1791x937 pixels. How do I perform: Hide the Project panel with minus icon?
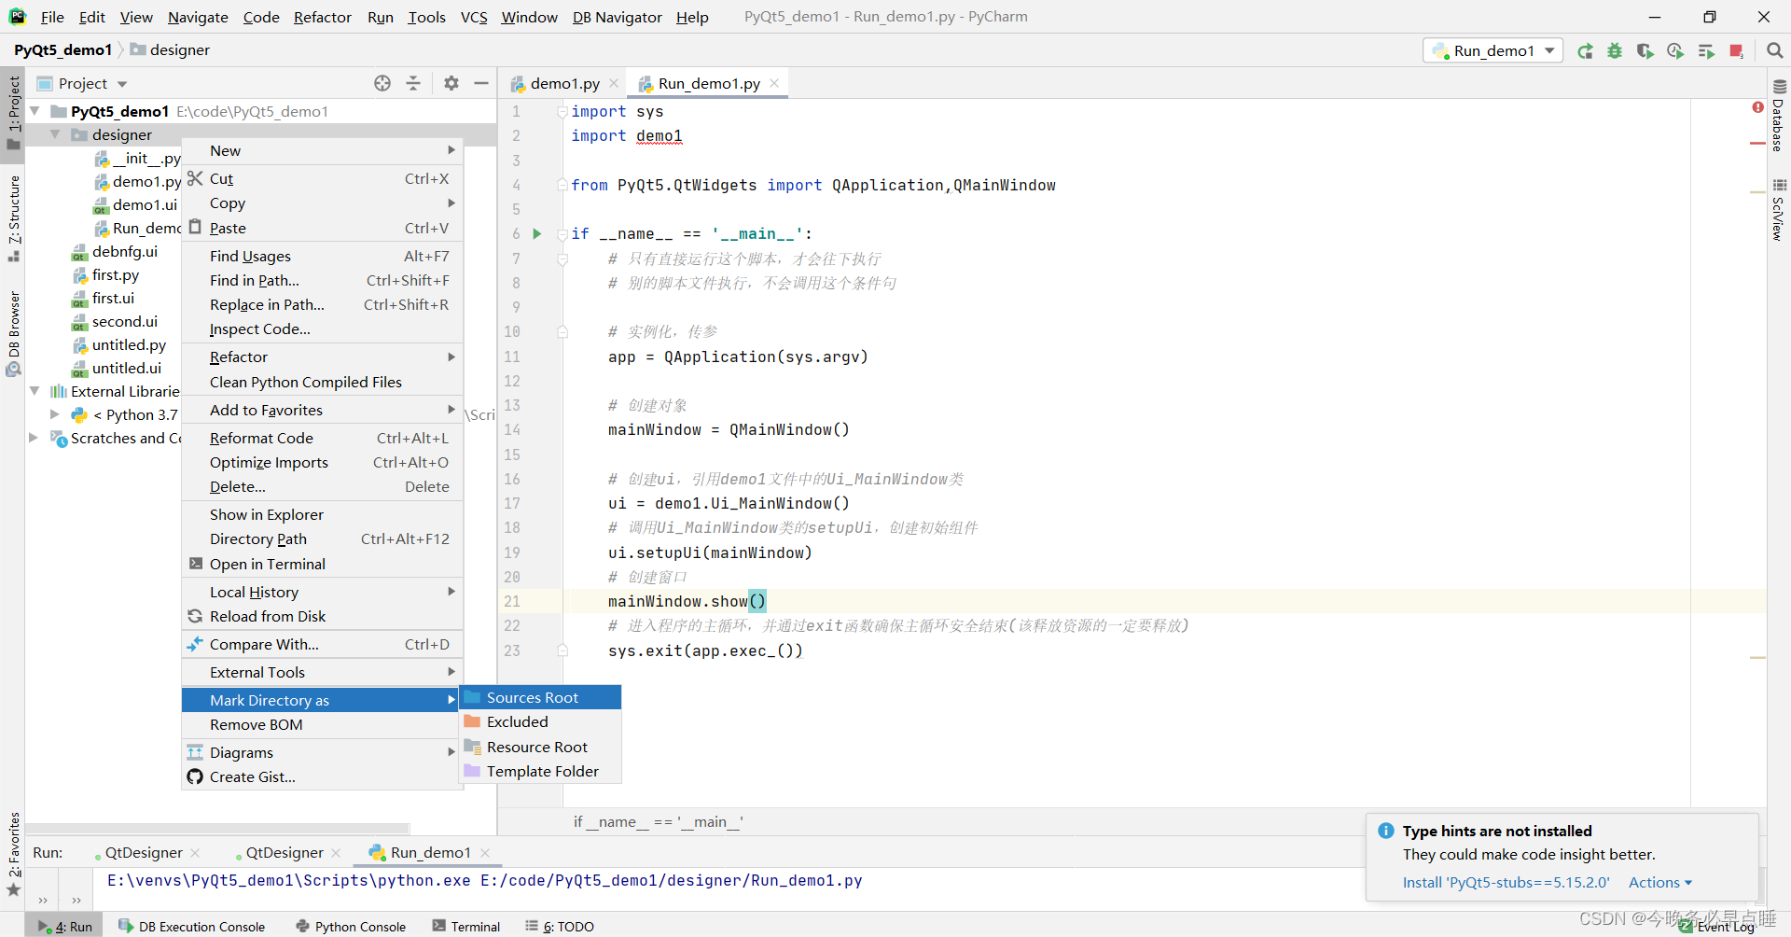click(x=481, y=83)
